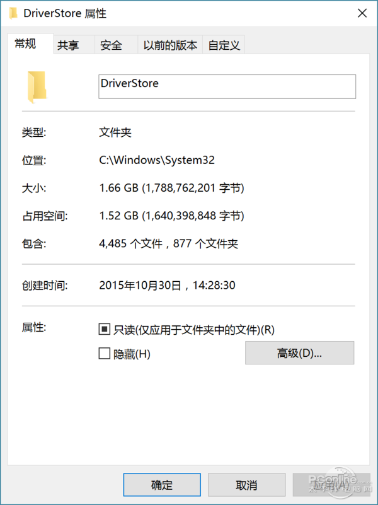This screenshot has height=505, width=378.
Task: Click the DriverStore folder name field
Action: [x=227, y=86]
